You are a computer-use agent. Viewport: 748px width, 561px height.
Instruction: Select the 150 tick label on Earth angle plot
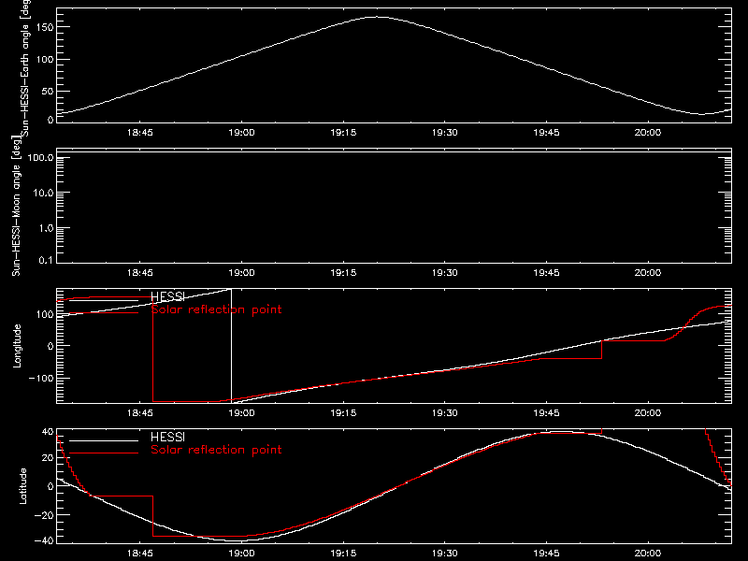coord(44,28)
